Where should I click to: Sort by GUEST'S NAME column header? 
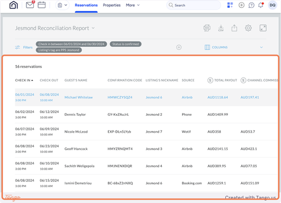coord(76,80)
